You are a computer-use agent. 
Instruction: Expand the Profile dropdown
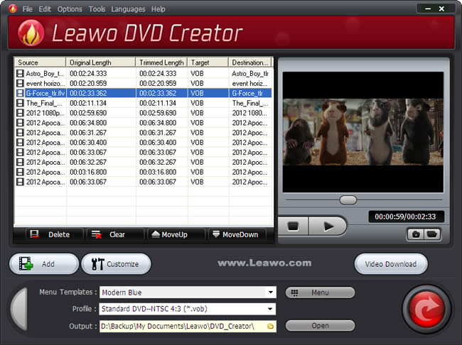270,309
